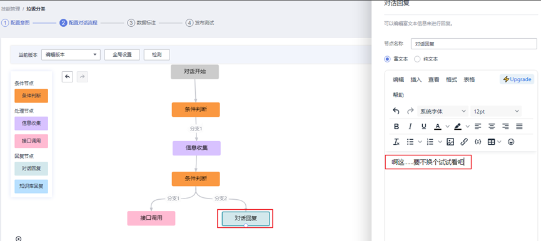Redo in the rich text editor

(410, 111)
